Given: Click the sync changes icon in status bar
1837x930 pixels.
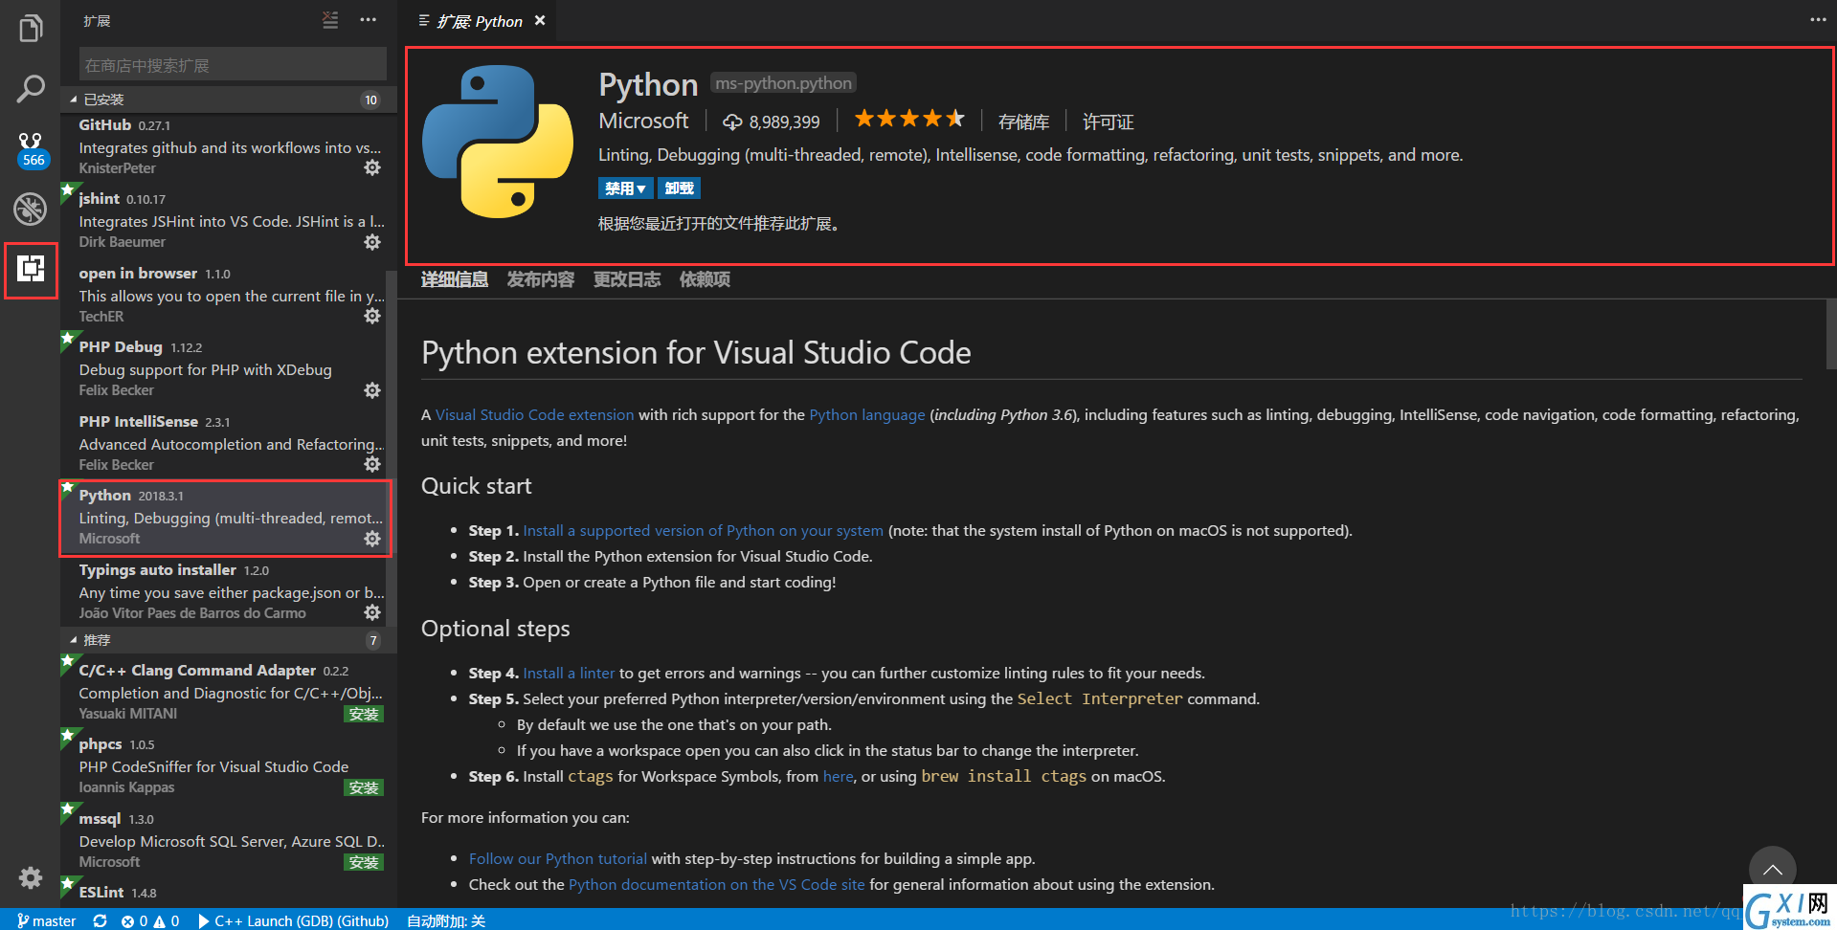Looking at the screenshot, I should (x=100, y=920).
